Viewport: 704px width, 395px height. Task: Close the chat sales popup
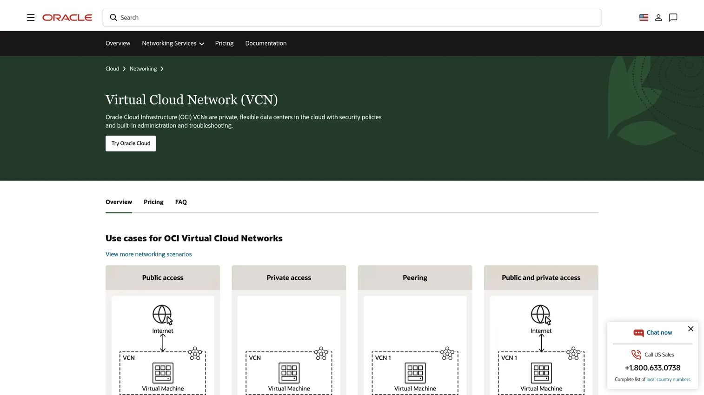click(691, 329)
